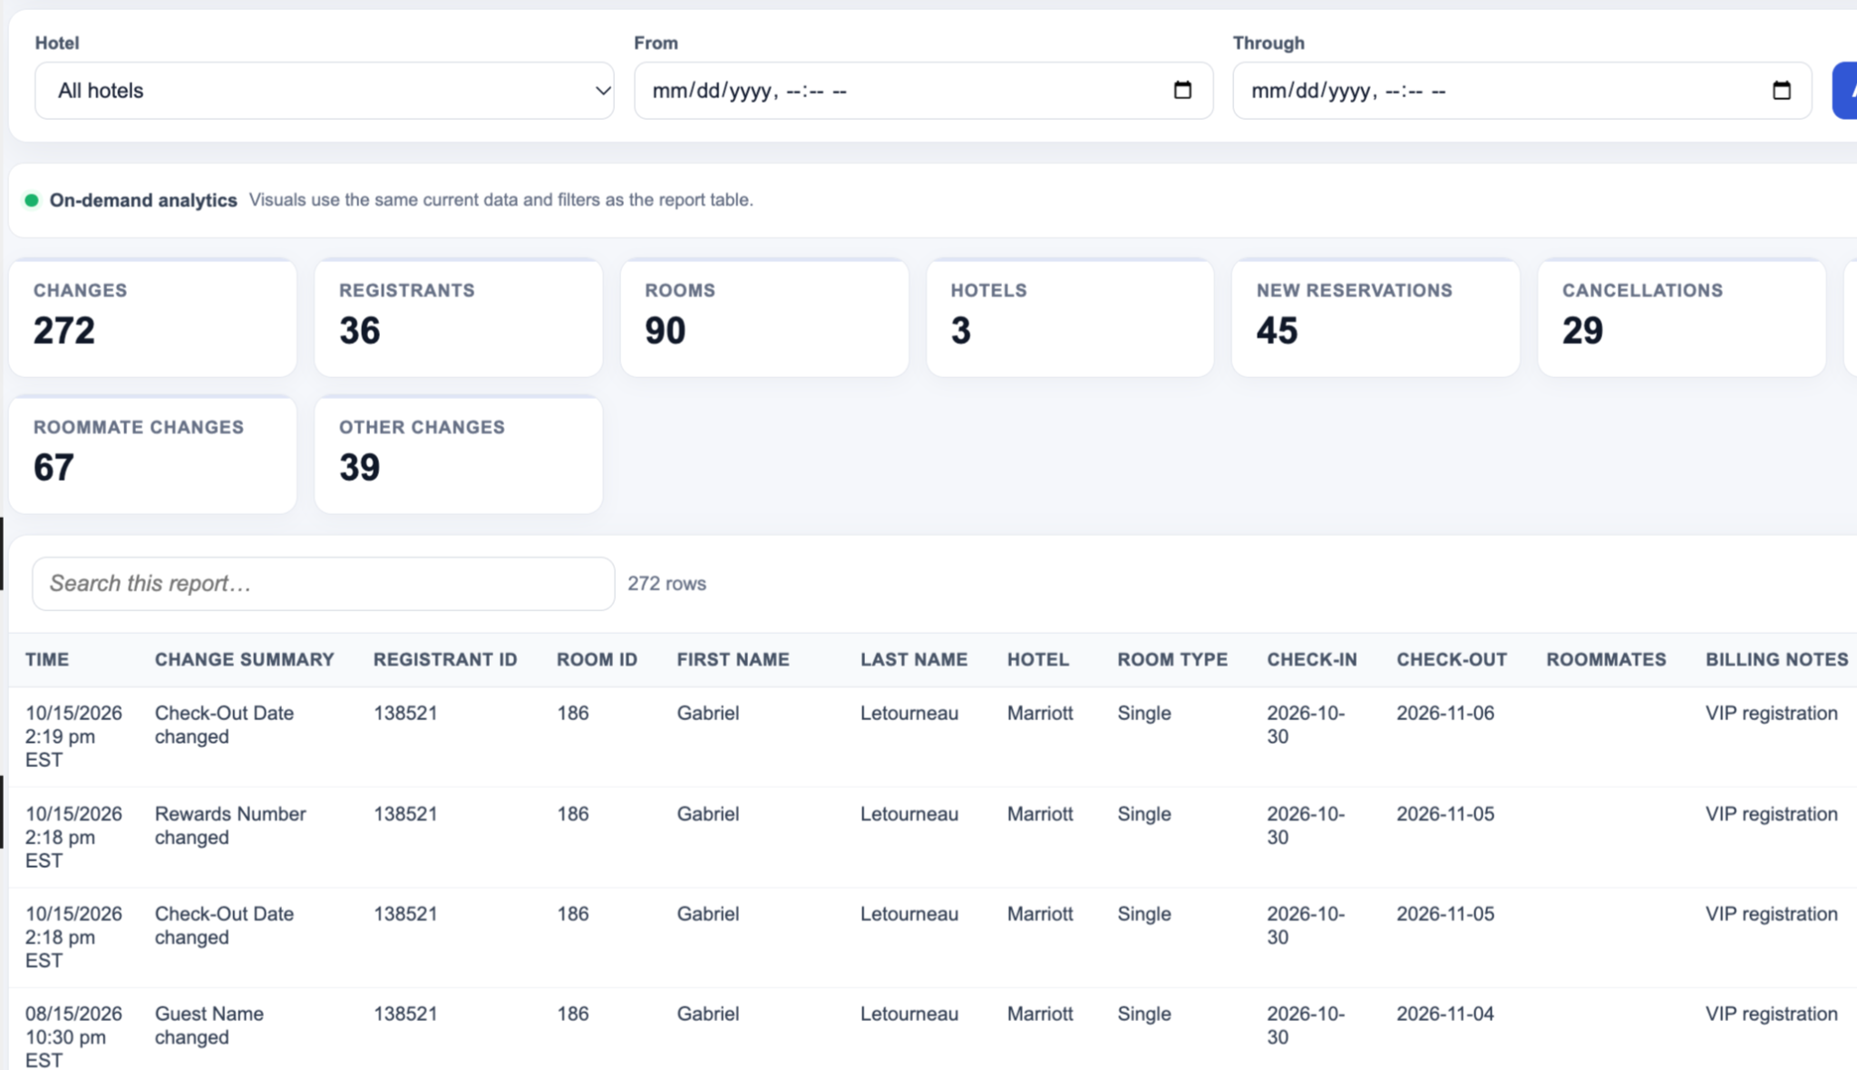Click the Guest Name changed cell
This screenshot has height=1070, width=1857.
pyautogui.click(x=209, y=1025)
